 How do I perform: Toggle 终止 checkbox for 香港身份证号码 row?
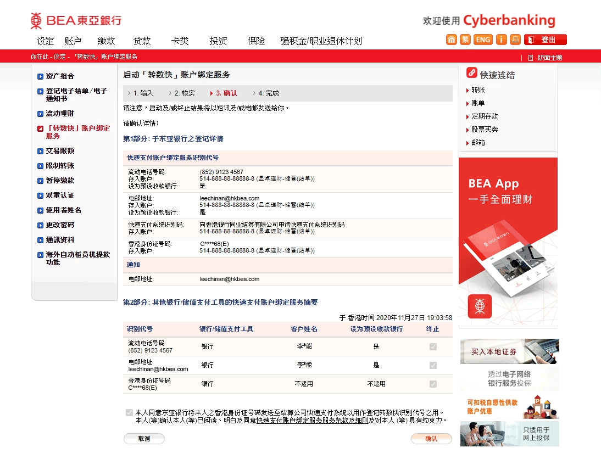click(433, 384)
